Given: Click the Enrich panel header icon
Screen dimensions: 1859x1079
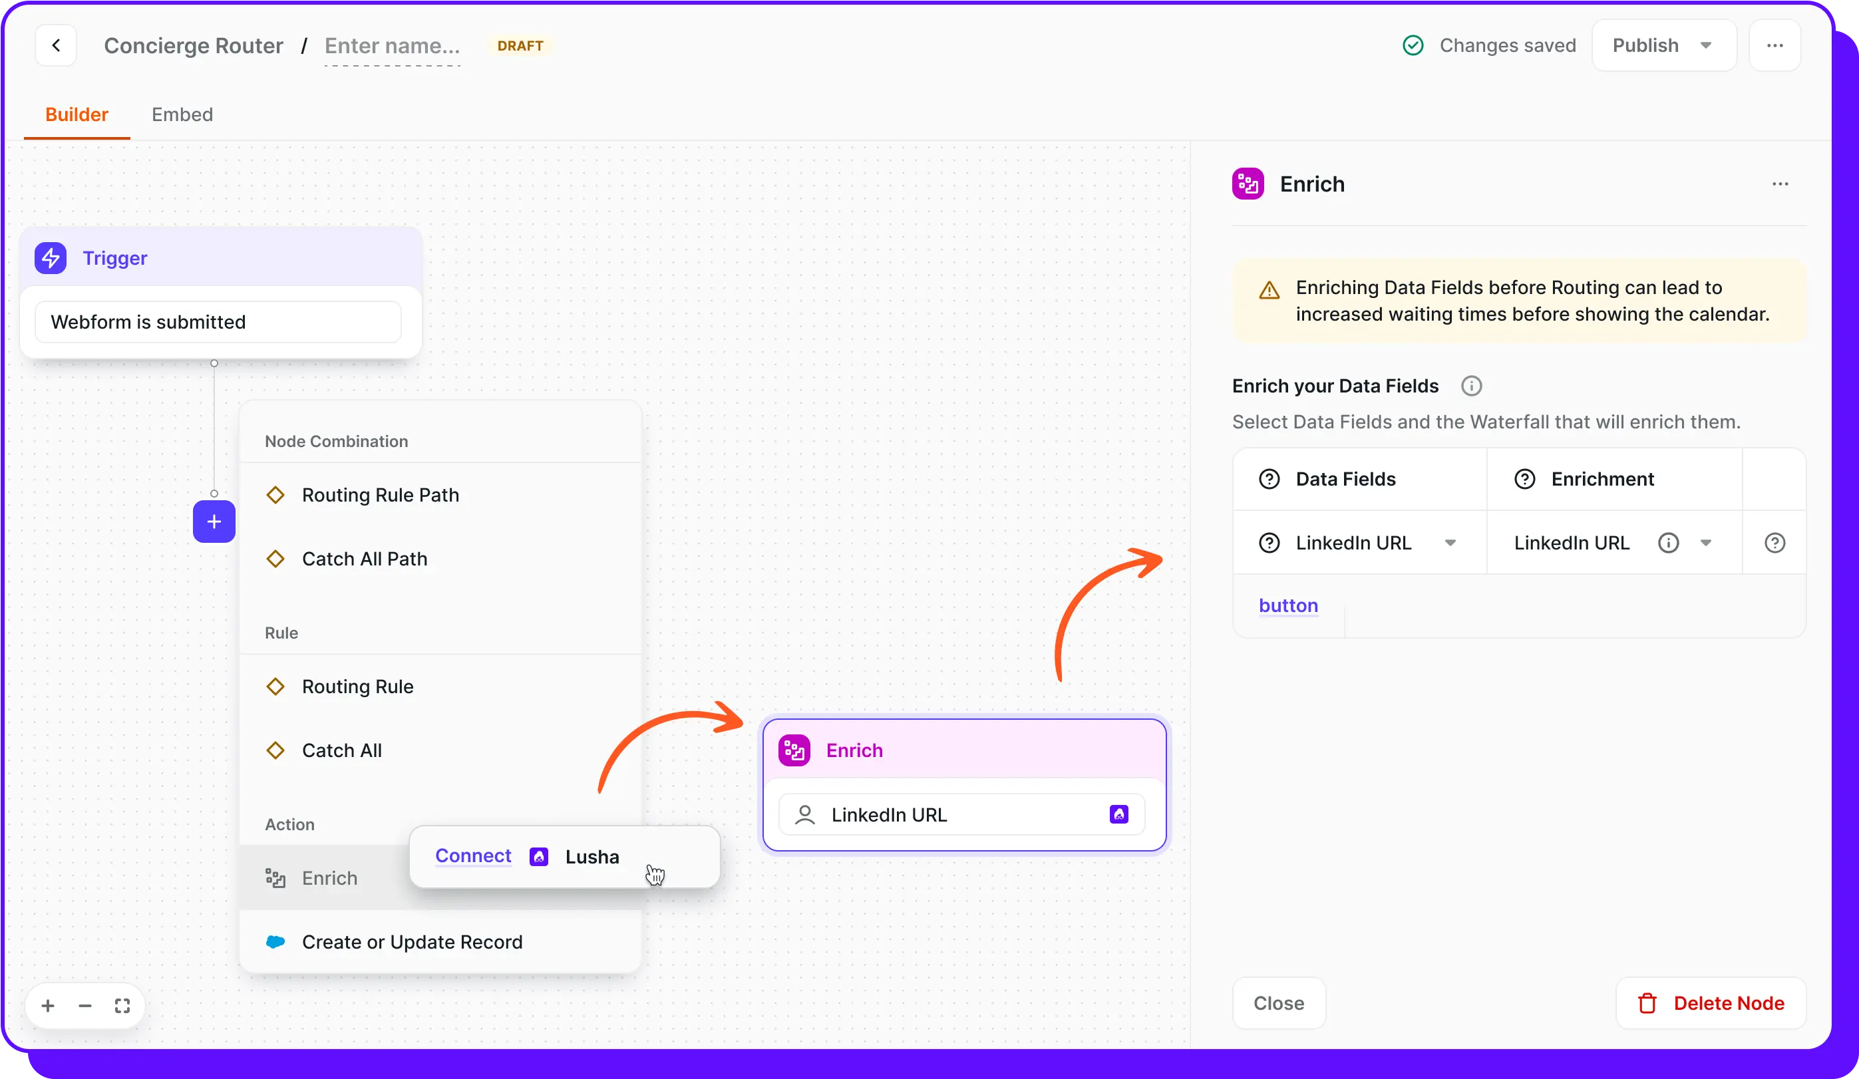Looking at the screenshot, I should pyautogui.click(x=1248, y=184).
